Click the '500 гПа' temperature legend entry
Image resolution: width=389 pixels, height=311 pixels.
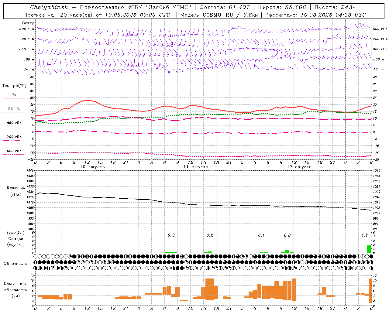click(x=14, y=151)
